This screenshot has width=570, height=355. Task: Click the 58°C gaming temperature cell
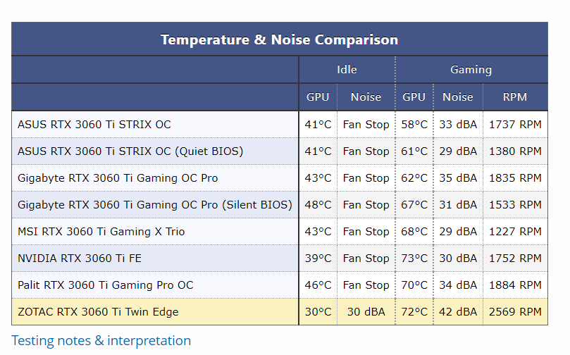tap(414, 125)
